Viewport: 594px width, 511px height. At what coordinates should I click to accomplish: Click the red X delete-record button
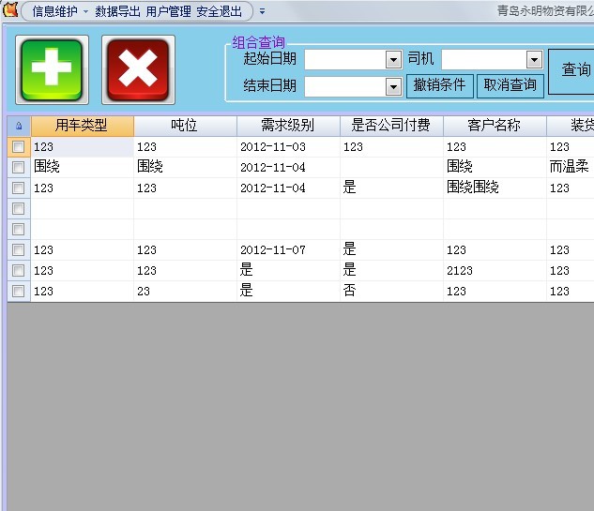point(138,69)
